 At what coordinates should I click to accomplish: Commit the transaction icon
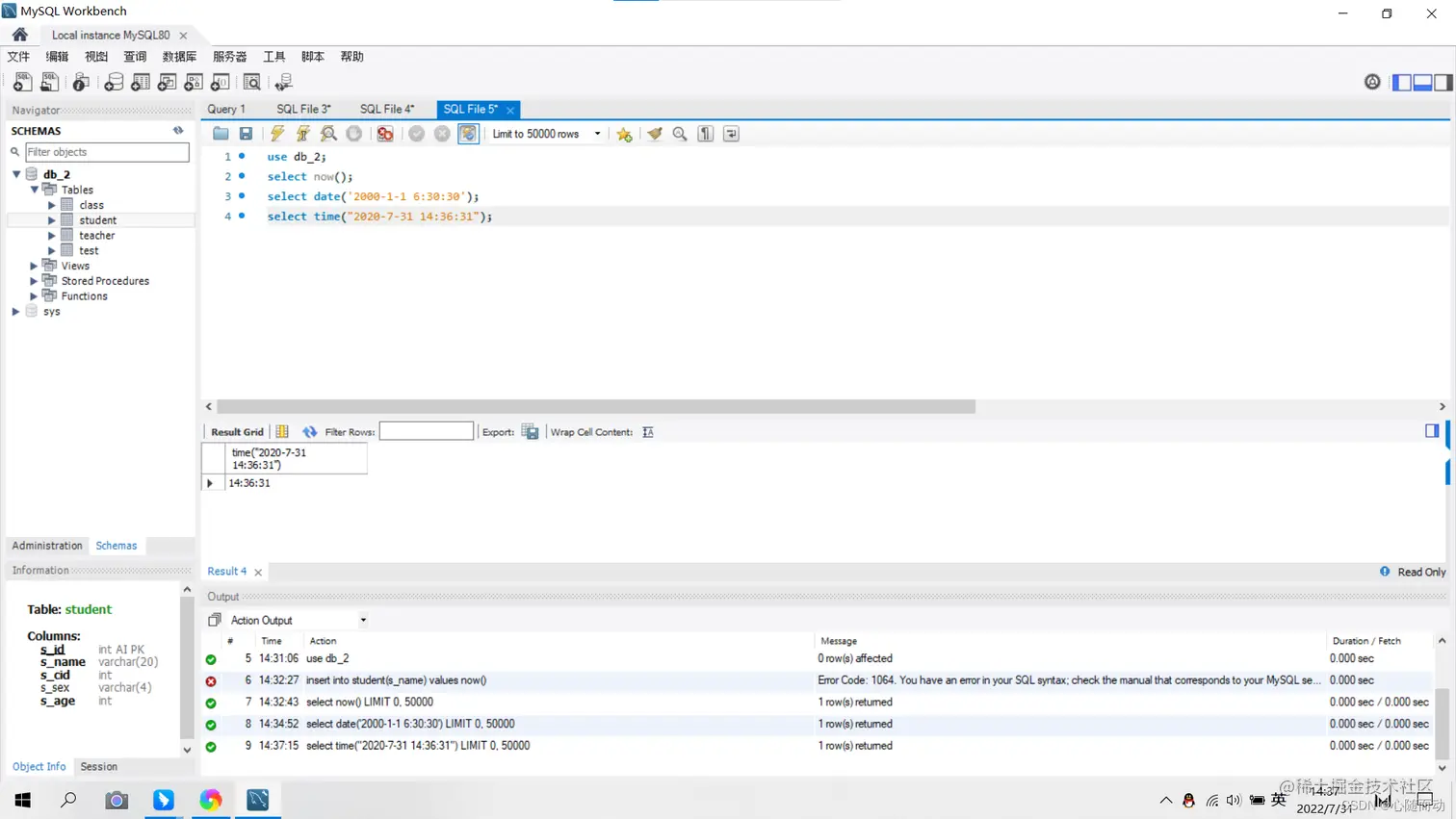point(416,134)
